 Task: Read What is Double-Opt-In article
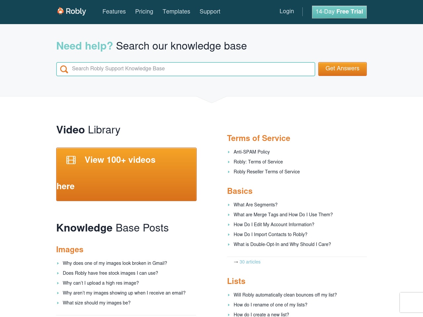tap(282, 244)
